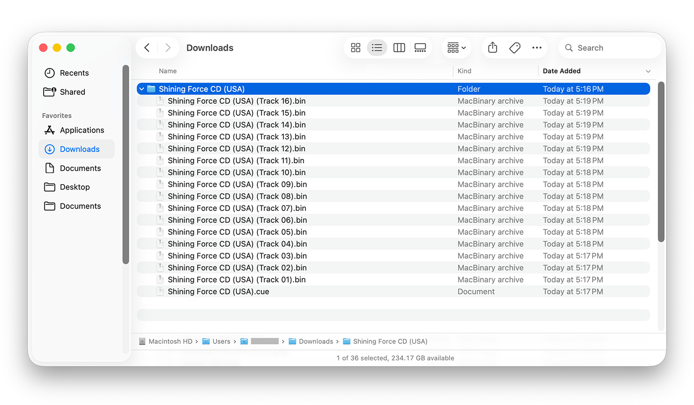Open the Group By dropdown
This screenshot has height=405, width=694.
pos(457,48)
